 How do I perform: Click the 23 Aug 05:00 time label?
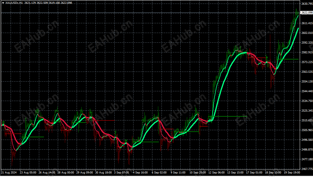click(28, 172)
